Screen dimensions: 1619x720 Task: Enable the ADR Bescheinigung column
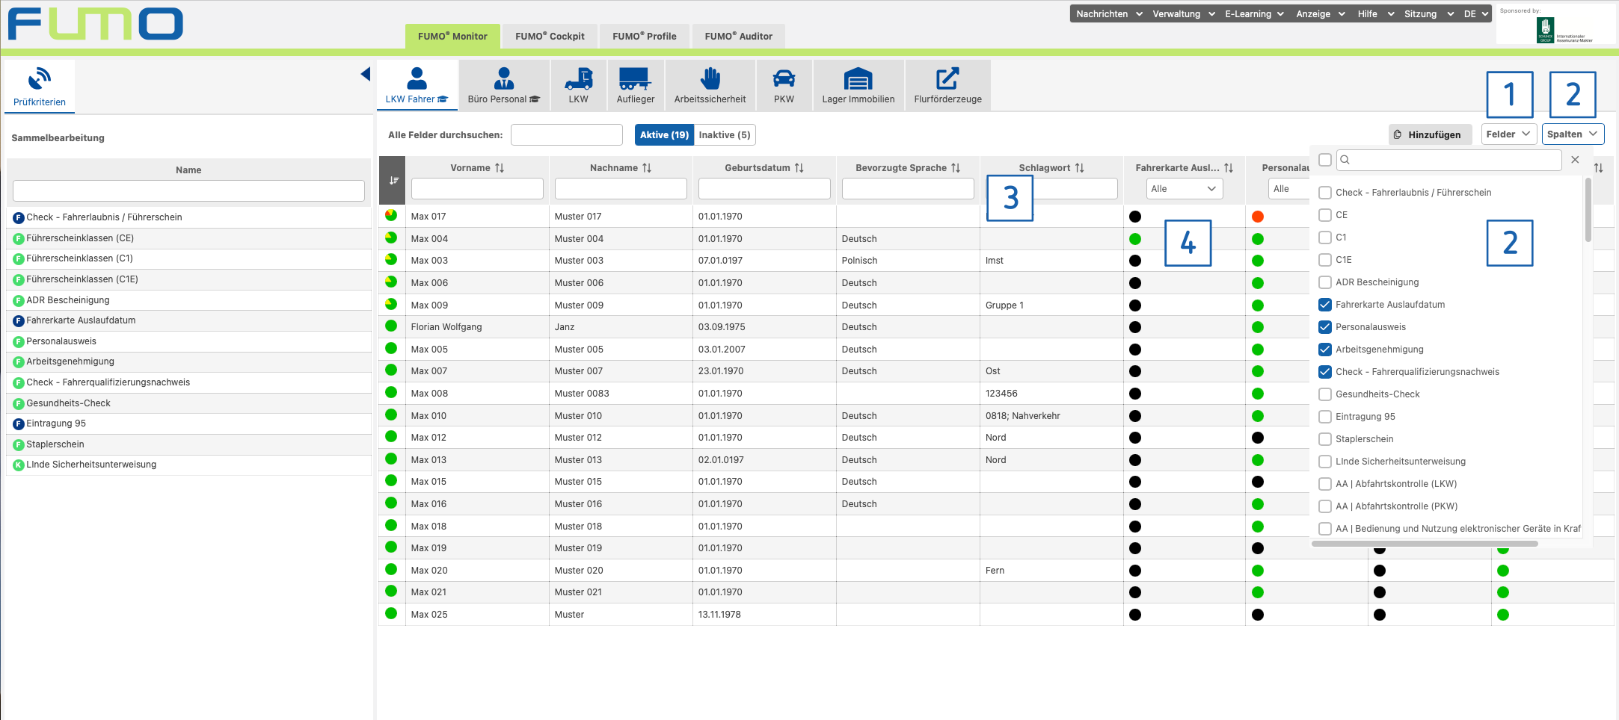(1325, 282)
